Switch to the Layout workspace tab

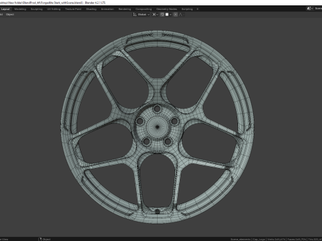pos(5,9)
